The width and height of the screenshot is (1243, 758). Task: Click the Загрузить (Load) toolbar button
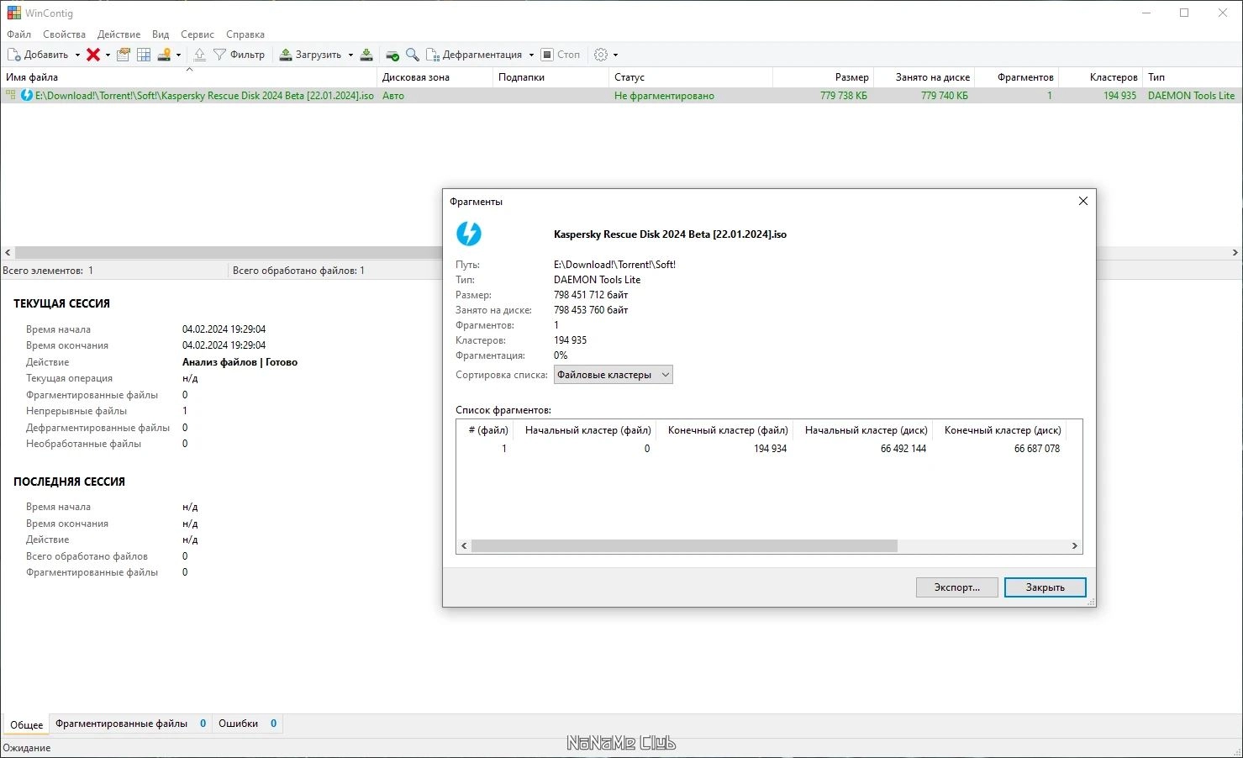310,55
